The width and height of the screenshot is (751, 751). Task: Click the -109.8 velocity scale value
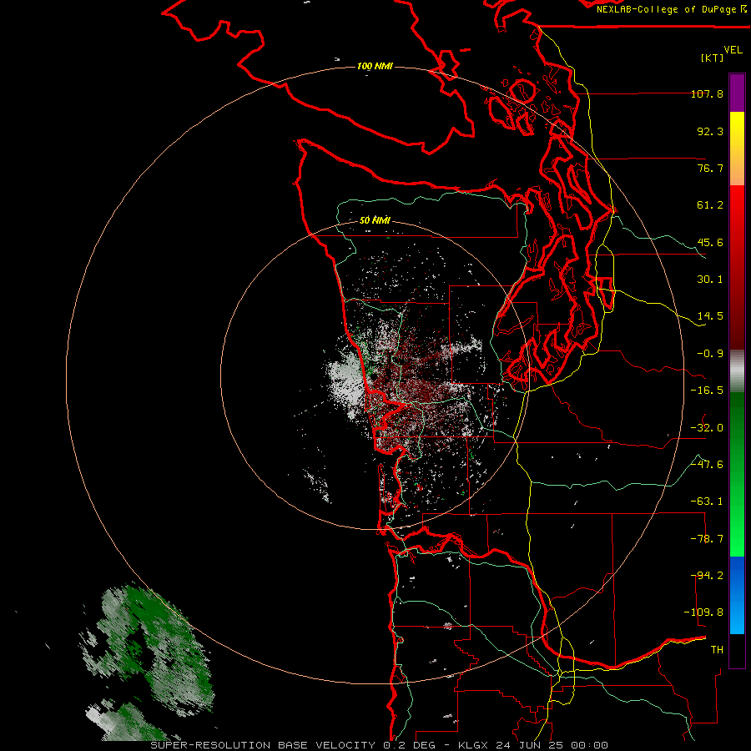pyautogui.click(x=703, y=612)
